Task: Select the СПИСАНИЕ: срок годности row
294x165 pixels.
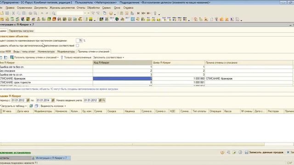Action: [146, 82]
